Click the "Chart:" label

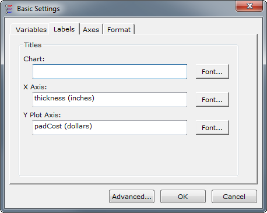pos(34,59)
